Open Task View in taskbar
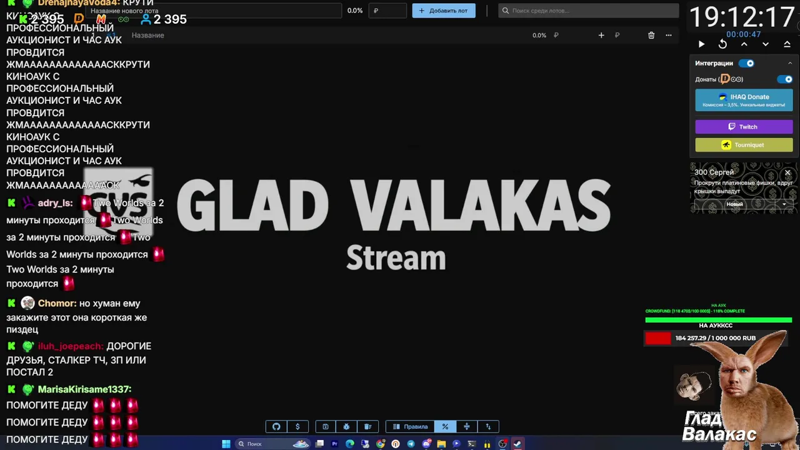This screenshot has width=800, height=450. [319, 444]
